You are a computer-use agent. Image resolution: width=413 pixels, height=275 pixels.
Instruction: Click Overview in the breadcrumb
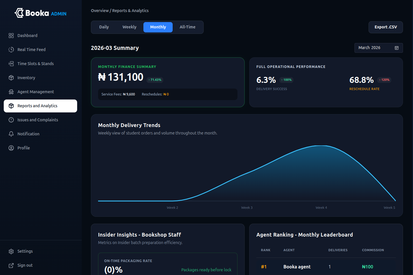(x=100, y=11)
